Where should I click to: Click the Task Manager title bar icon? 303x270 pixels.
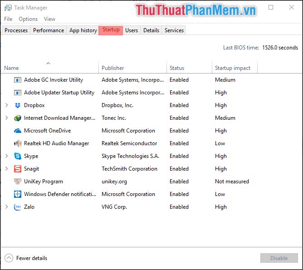(8, 8)
